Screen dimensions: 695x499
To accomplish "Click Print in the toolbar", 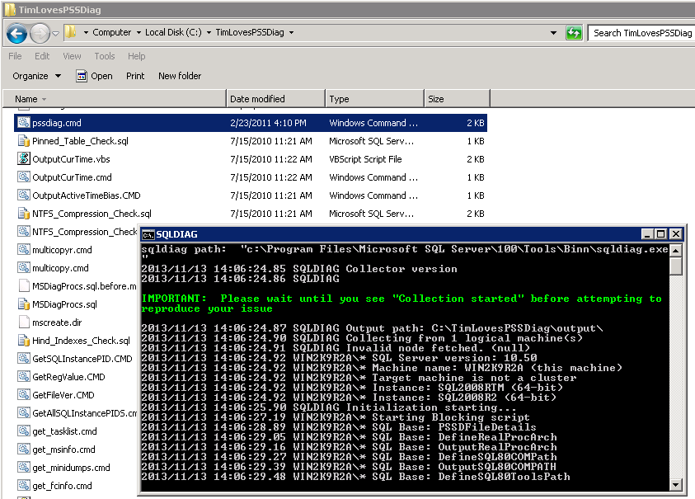I will [135, 76].
